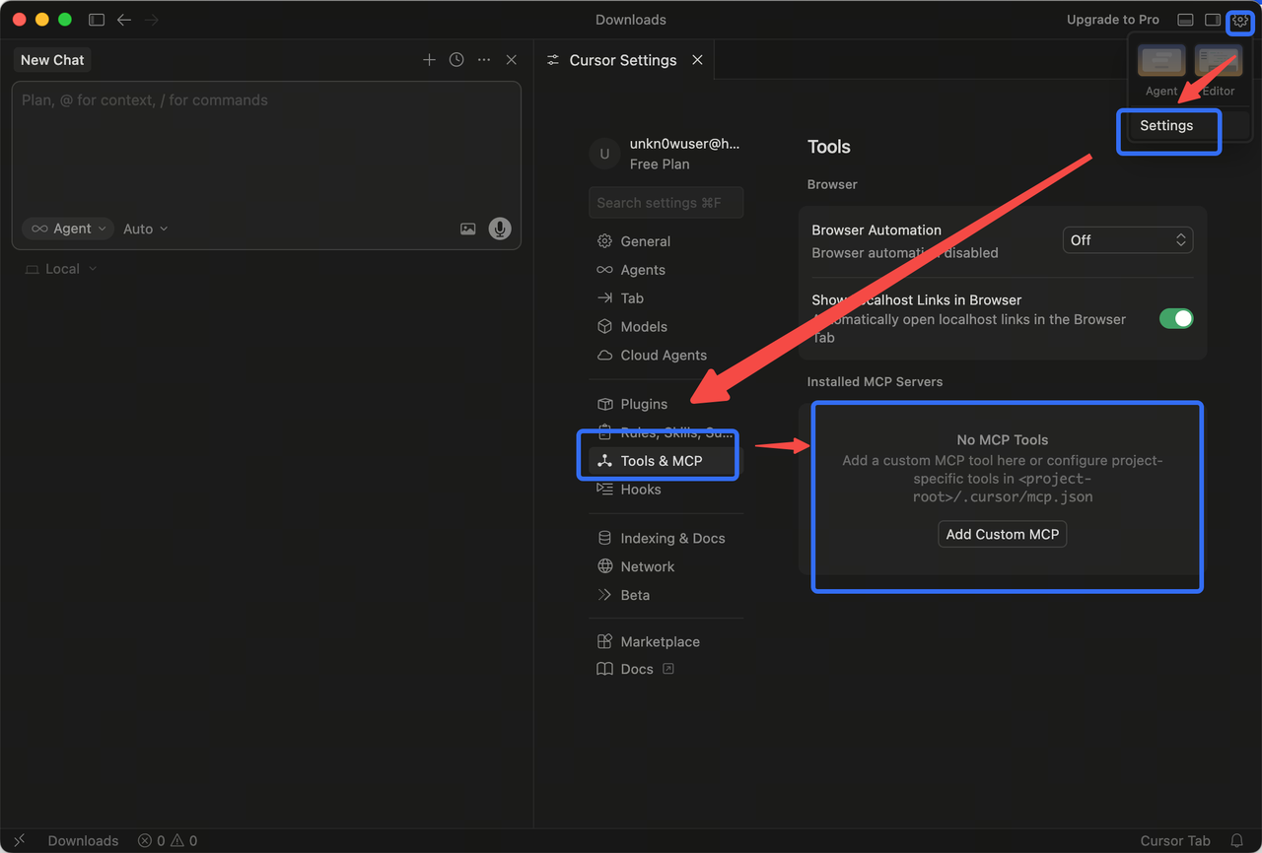Click the Upgrade to Pro link
Image resolution: width=1262 pixels, height=853 pixels.
[x=1112, y=20]
